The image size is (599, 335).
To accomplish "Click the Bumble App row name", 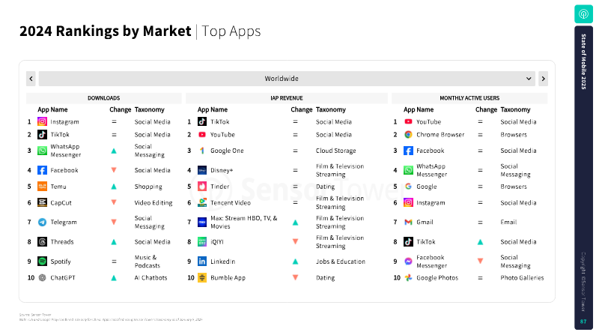I will click(x=228, y=277).
